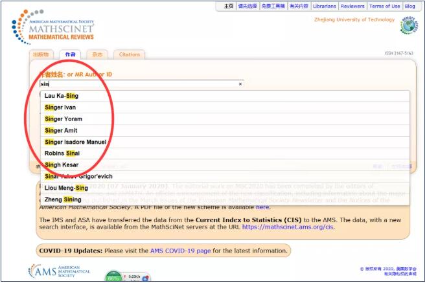Select suggestion Lau Ka-Sing
The image size is (427, 283).
point(62,96)
